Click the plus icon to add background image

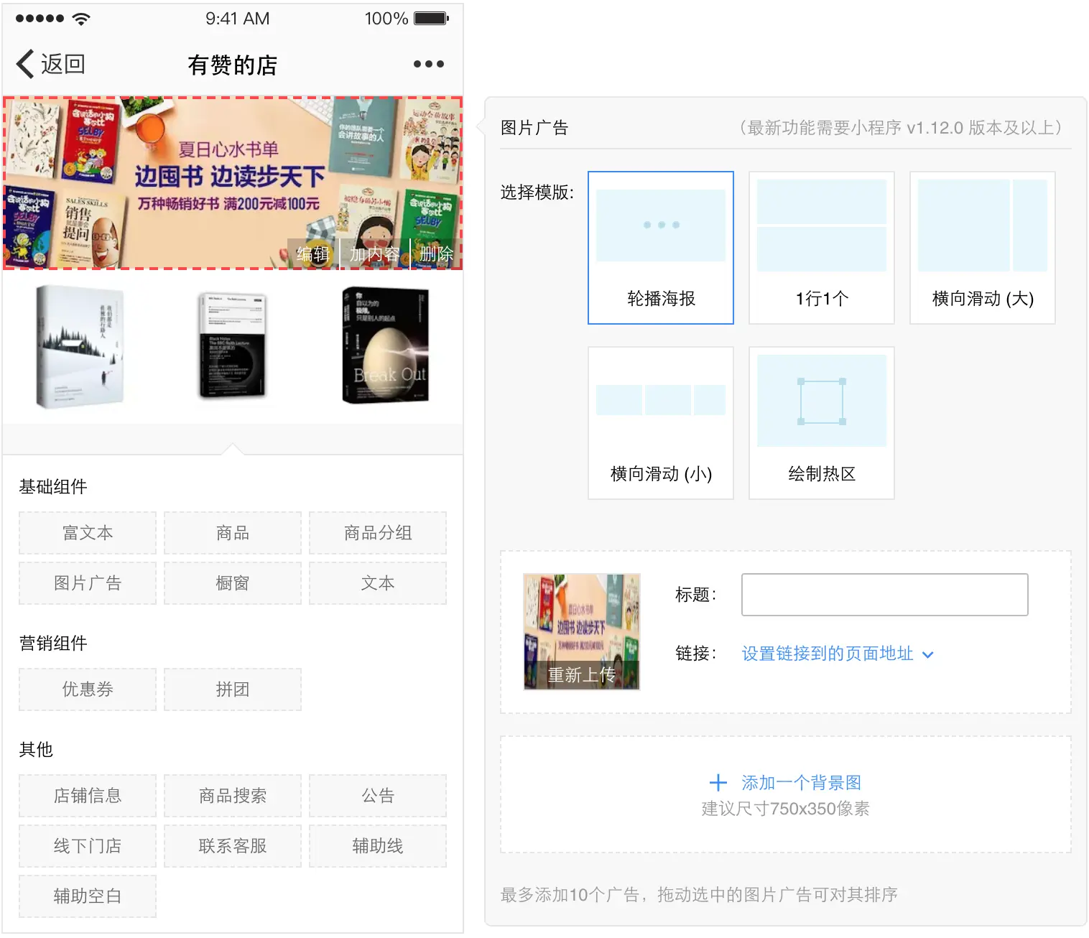coord(718,782)
